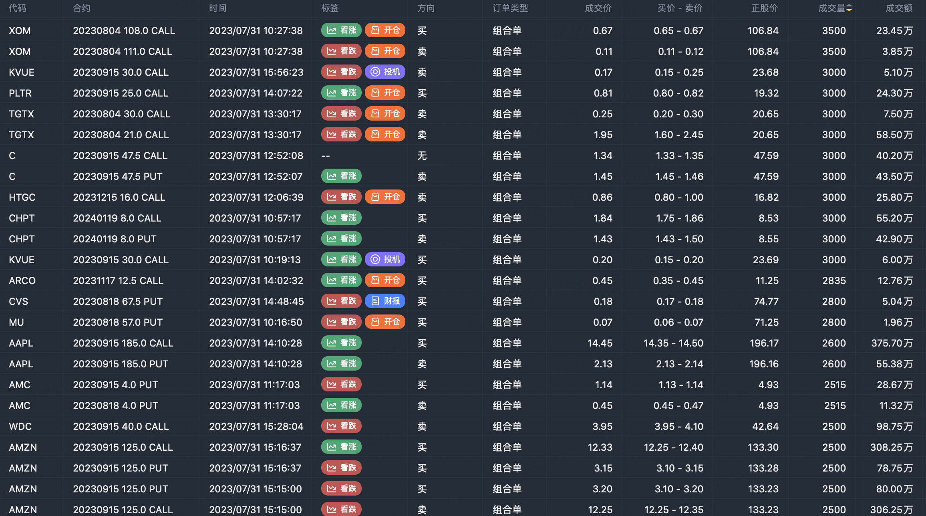
Task: Click the 成交量 sort arrow icon
Action: (849, 8)
